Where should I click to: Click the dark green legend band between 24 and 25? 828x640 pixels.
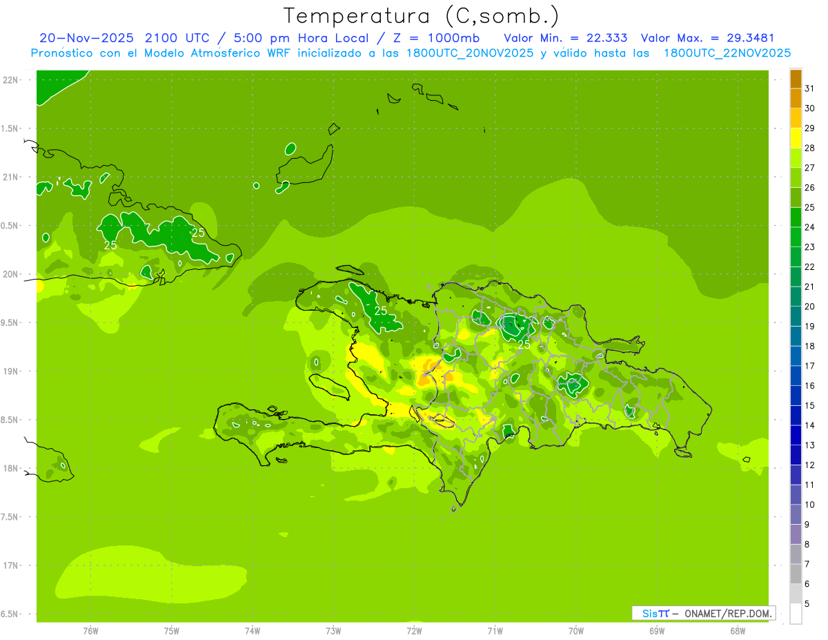tap(796, 217)
